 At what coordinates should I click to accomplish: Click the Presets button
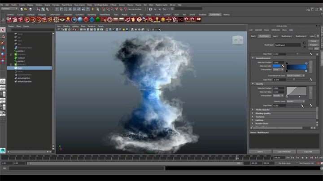314,45
